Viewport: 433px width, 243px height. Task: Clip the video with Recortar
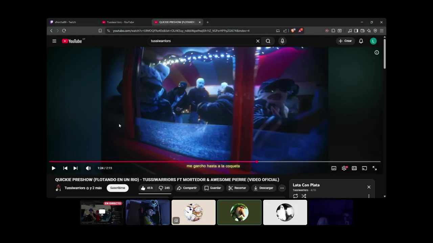pos(237,188)
